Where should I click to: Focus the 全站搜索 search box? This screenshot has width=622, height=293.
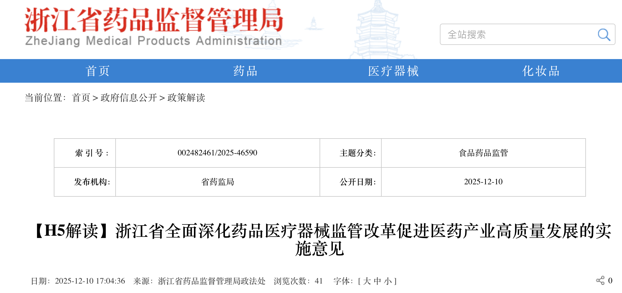pos(517,35)
